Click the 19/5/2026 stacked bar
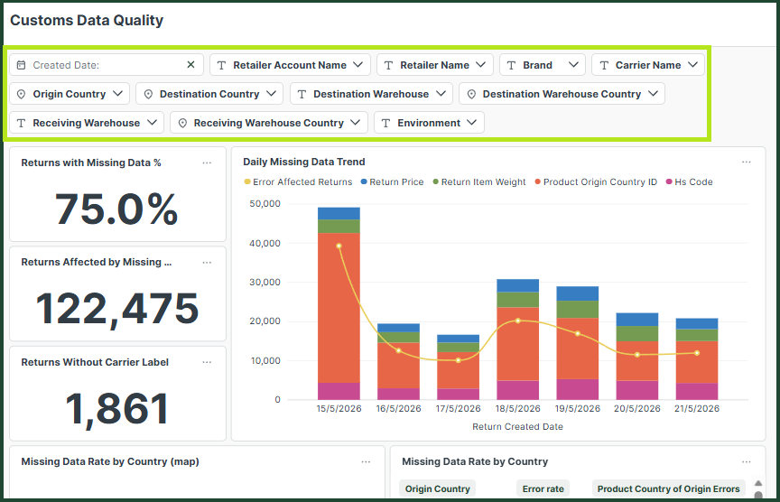780x502 pixels. click(x=578, y=343)
